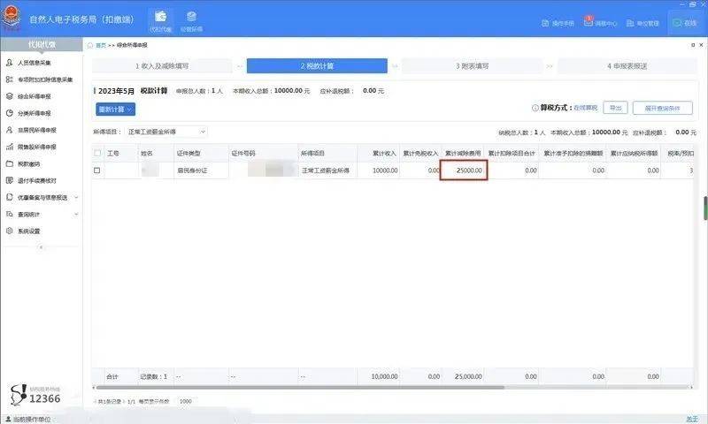The height and width of the screenshot is (424, 708).
Task: Check the 居民身份证 row checkbox
Action: pyautogui.click(x=97, y=170)
